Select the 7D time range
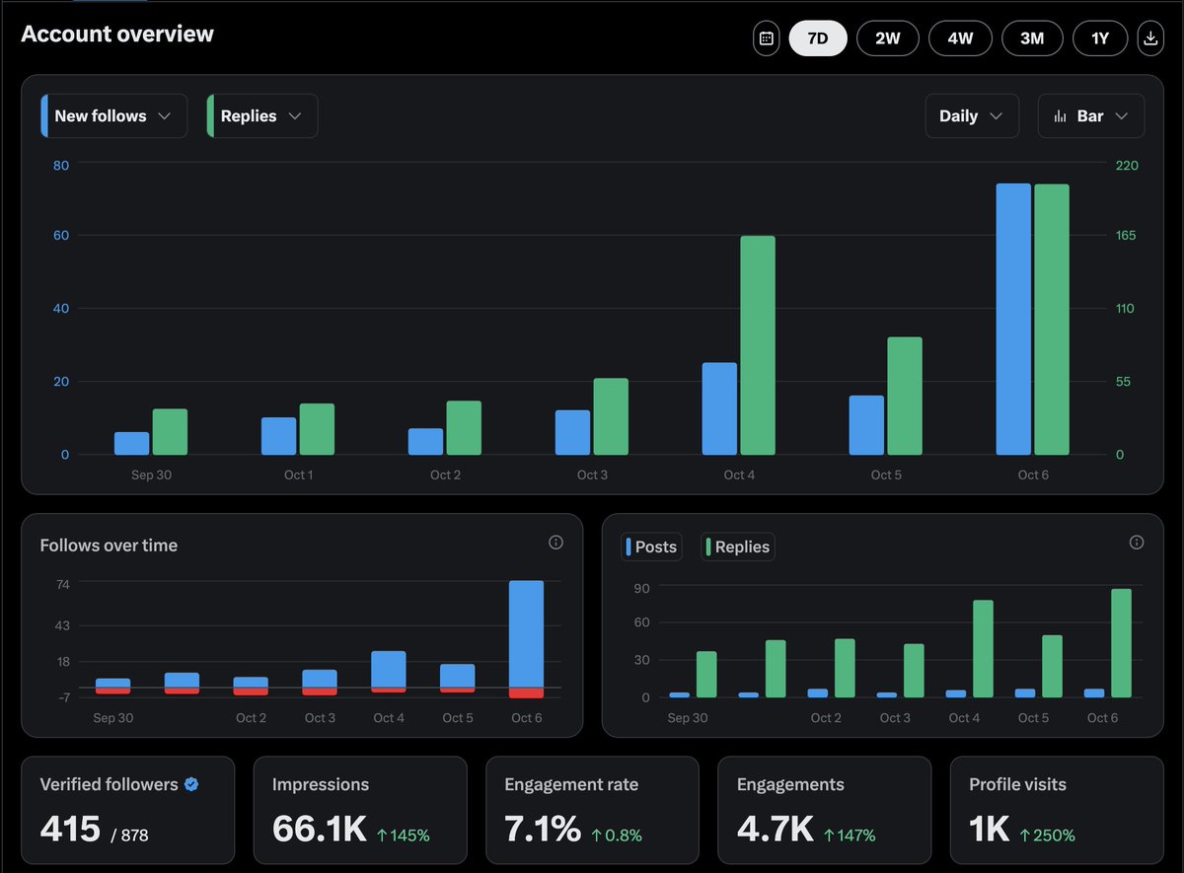The image size is (1184, 873). click(818, 38)
